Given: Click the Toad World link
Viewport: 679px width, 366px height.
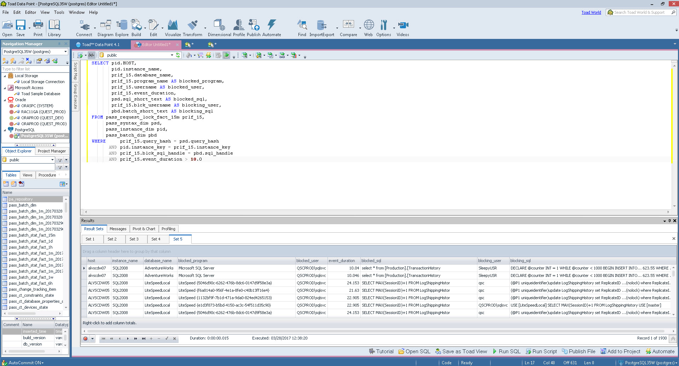Looking at the screenshot, I should point(591,12).
